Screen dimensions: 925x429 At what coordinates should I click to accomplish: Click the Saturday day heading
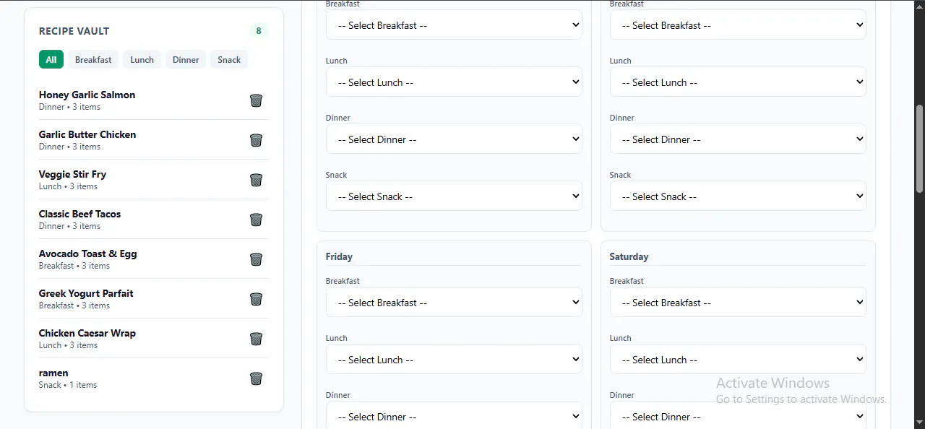coord(629,256)
